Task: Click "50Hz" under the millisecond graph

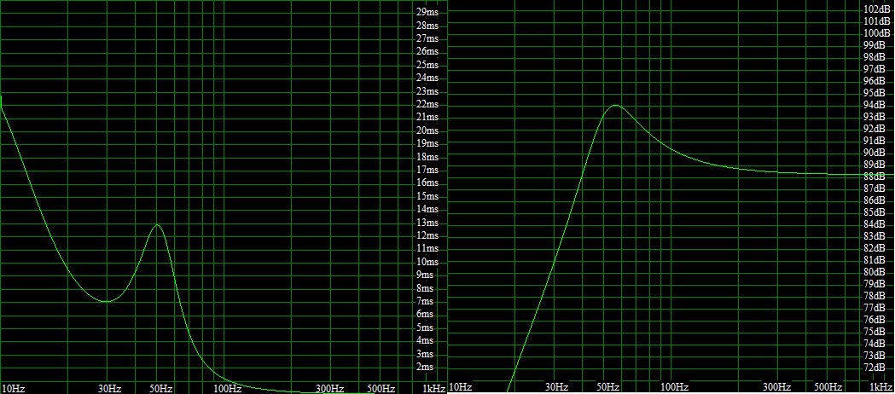Action: point(161,389)
